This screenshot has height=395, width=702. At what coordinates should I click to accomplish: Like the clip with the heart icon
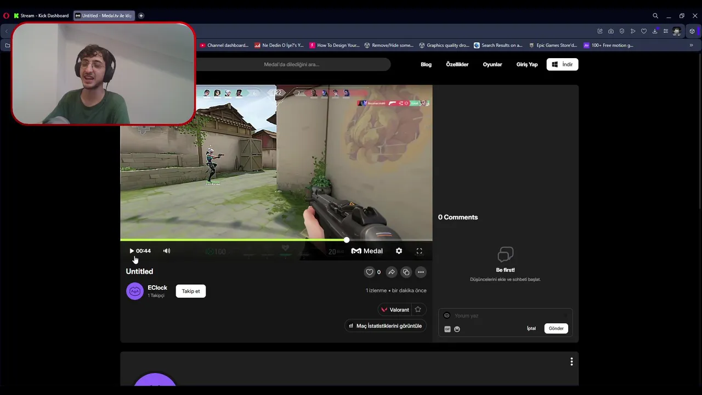tap(370, 272)
